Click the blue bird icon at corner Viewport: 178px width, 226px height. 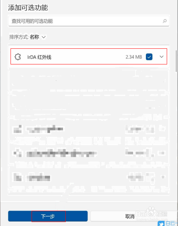point(161,223)
